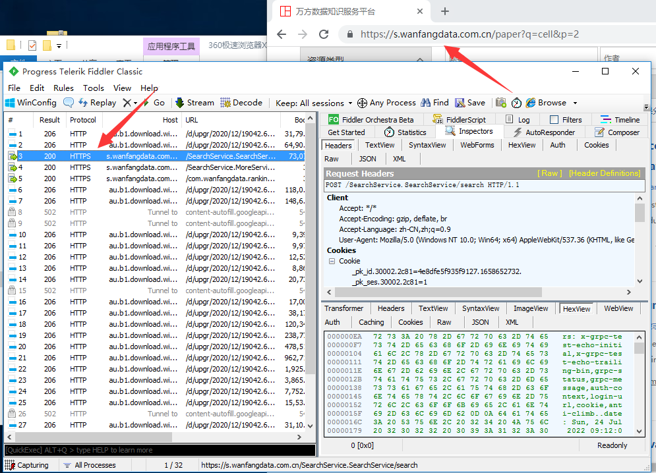Click the Readonly label in hex view

coord(612,445)
